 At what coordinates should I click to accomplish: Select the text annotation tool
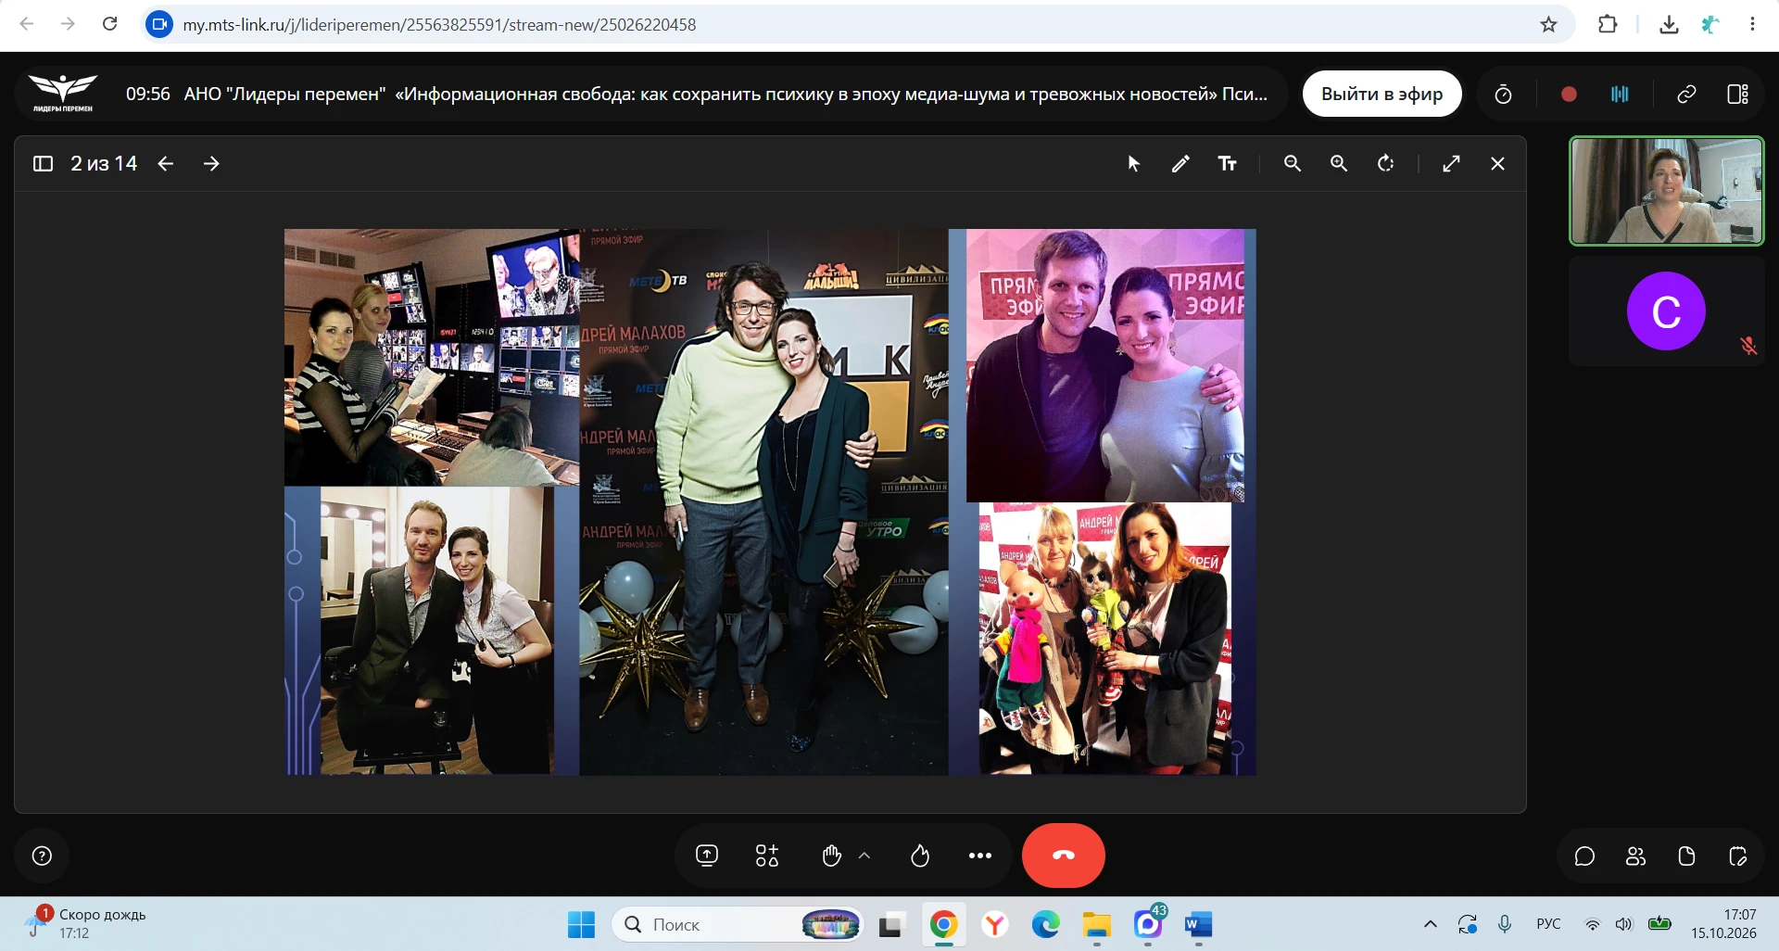(1228, 164)
